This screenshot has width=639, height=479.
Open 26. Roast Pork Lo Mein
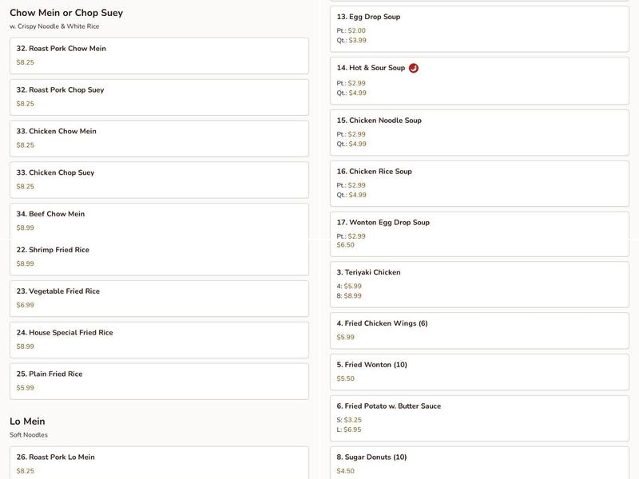pos(159,463)
